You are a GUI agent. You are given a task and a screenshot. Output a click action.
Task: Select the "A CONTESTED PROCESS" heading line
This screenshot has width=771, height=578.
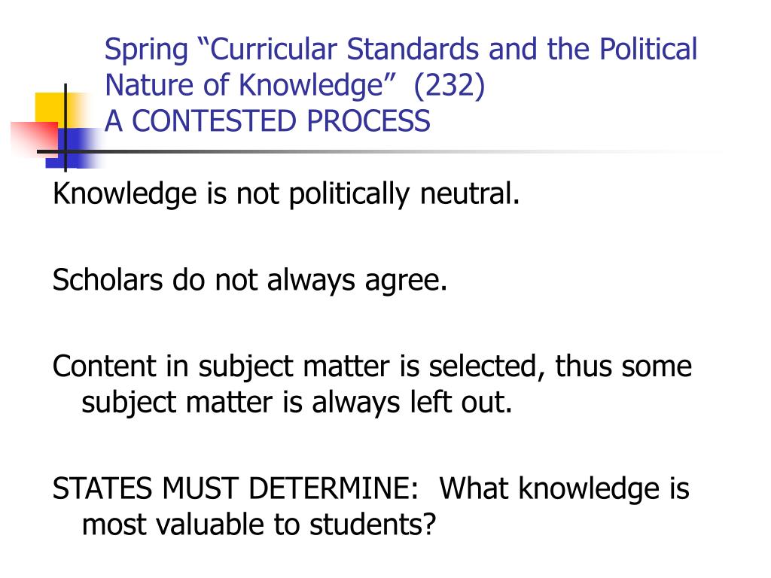267,121
